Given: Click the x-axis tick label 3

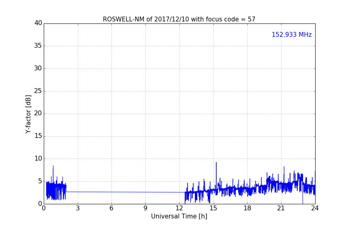Looking at the screenshot, I should coord(78,208).
